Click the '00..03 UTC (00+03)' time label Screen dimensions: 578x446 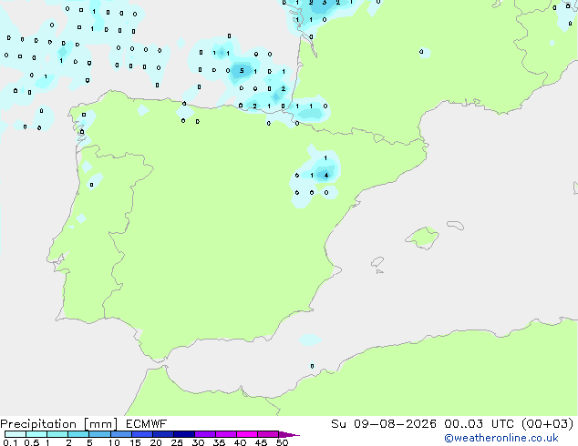[x=509, y=424]
